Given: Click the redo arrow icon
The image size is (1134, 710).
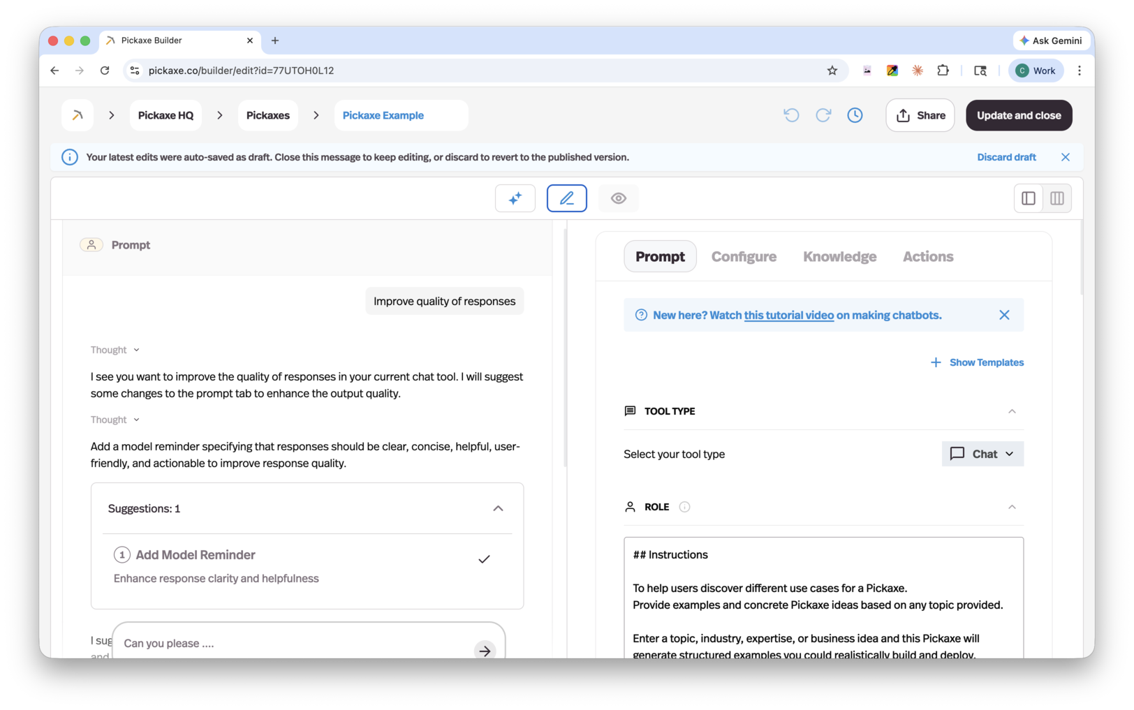Looking at the screenshot, I should click(x=823, y=115).
